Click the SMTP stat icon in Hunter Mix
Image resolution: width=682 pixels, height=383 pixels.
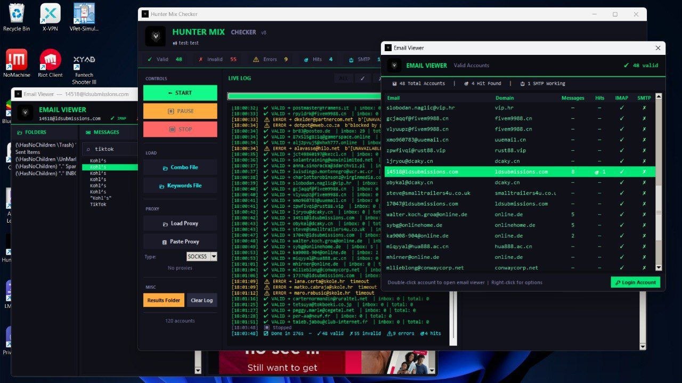351,59
